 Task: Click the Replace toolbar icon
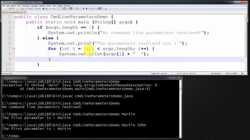click(46, 9)
